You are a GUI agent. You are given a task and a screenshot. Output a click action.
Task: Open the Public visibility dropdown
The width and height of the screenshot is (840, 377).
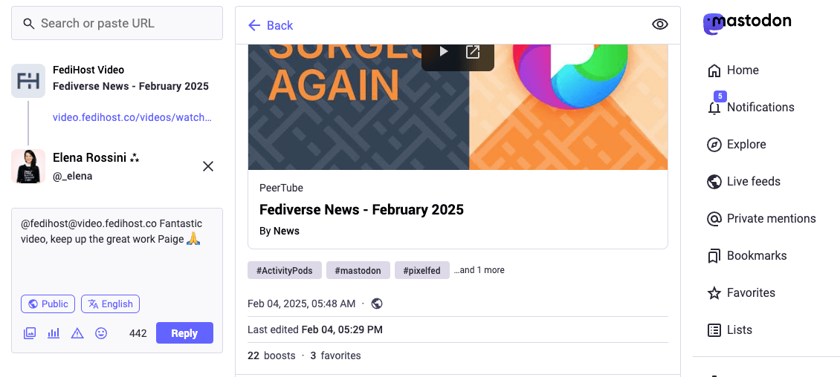48,304
